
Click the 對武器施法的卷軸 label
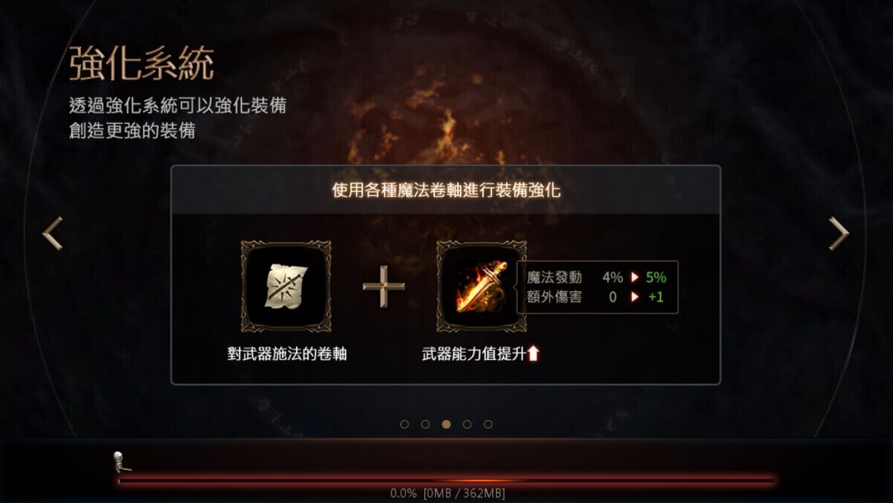[x=287, y=354]
